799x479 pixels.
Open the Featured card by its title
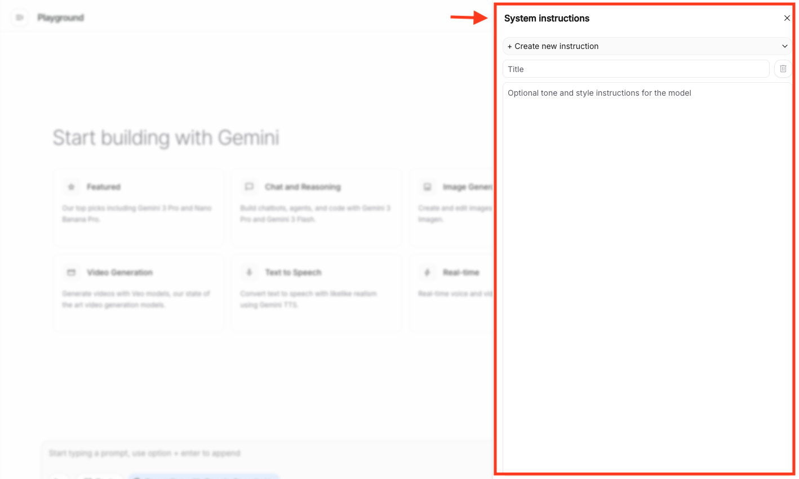[x=104, y=187]
